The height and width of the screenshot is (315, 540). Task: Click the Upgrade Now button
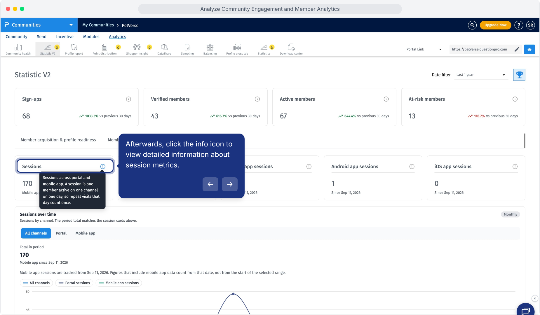coord(496,25)
